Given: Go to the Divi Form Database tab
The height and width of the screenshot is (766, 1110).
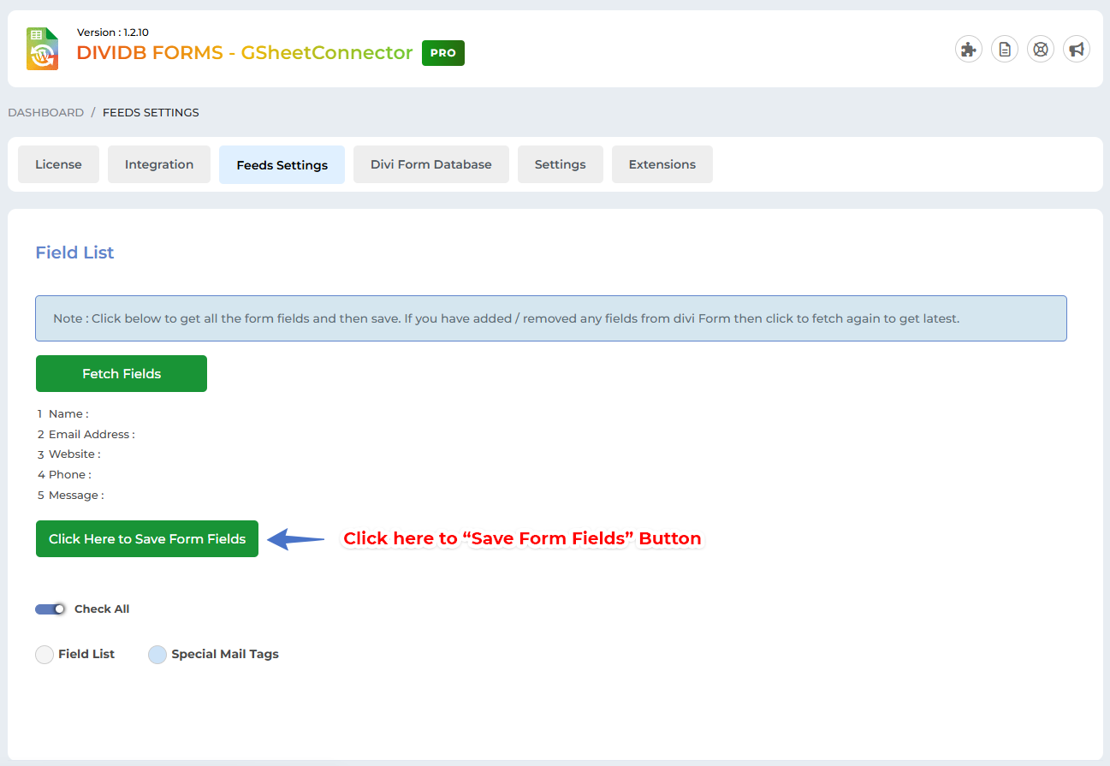Looking at the screenshot, I should pyautogui.click(x=430, y=164).
